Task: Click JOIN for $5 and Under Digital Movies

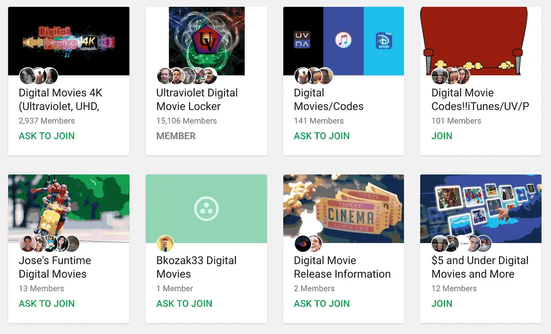Action: click(442, 303)
